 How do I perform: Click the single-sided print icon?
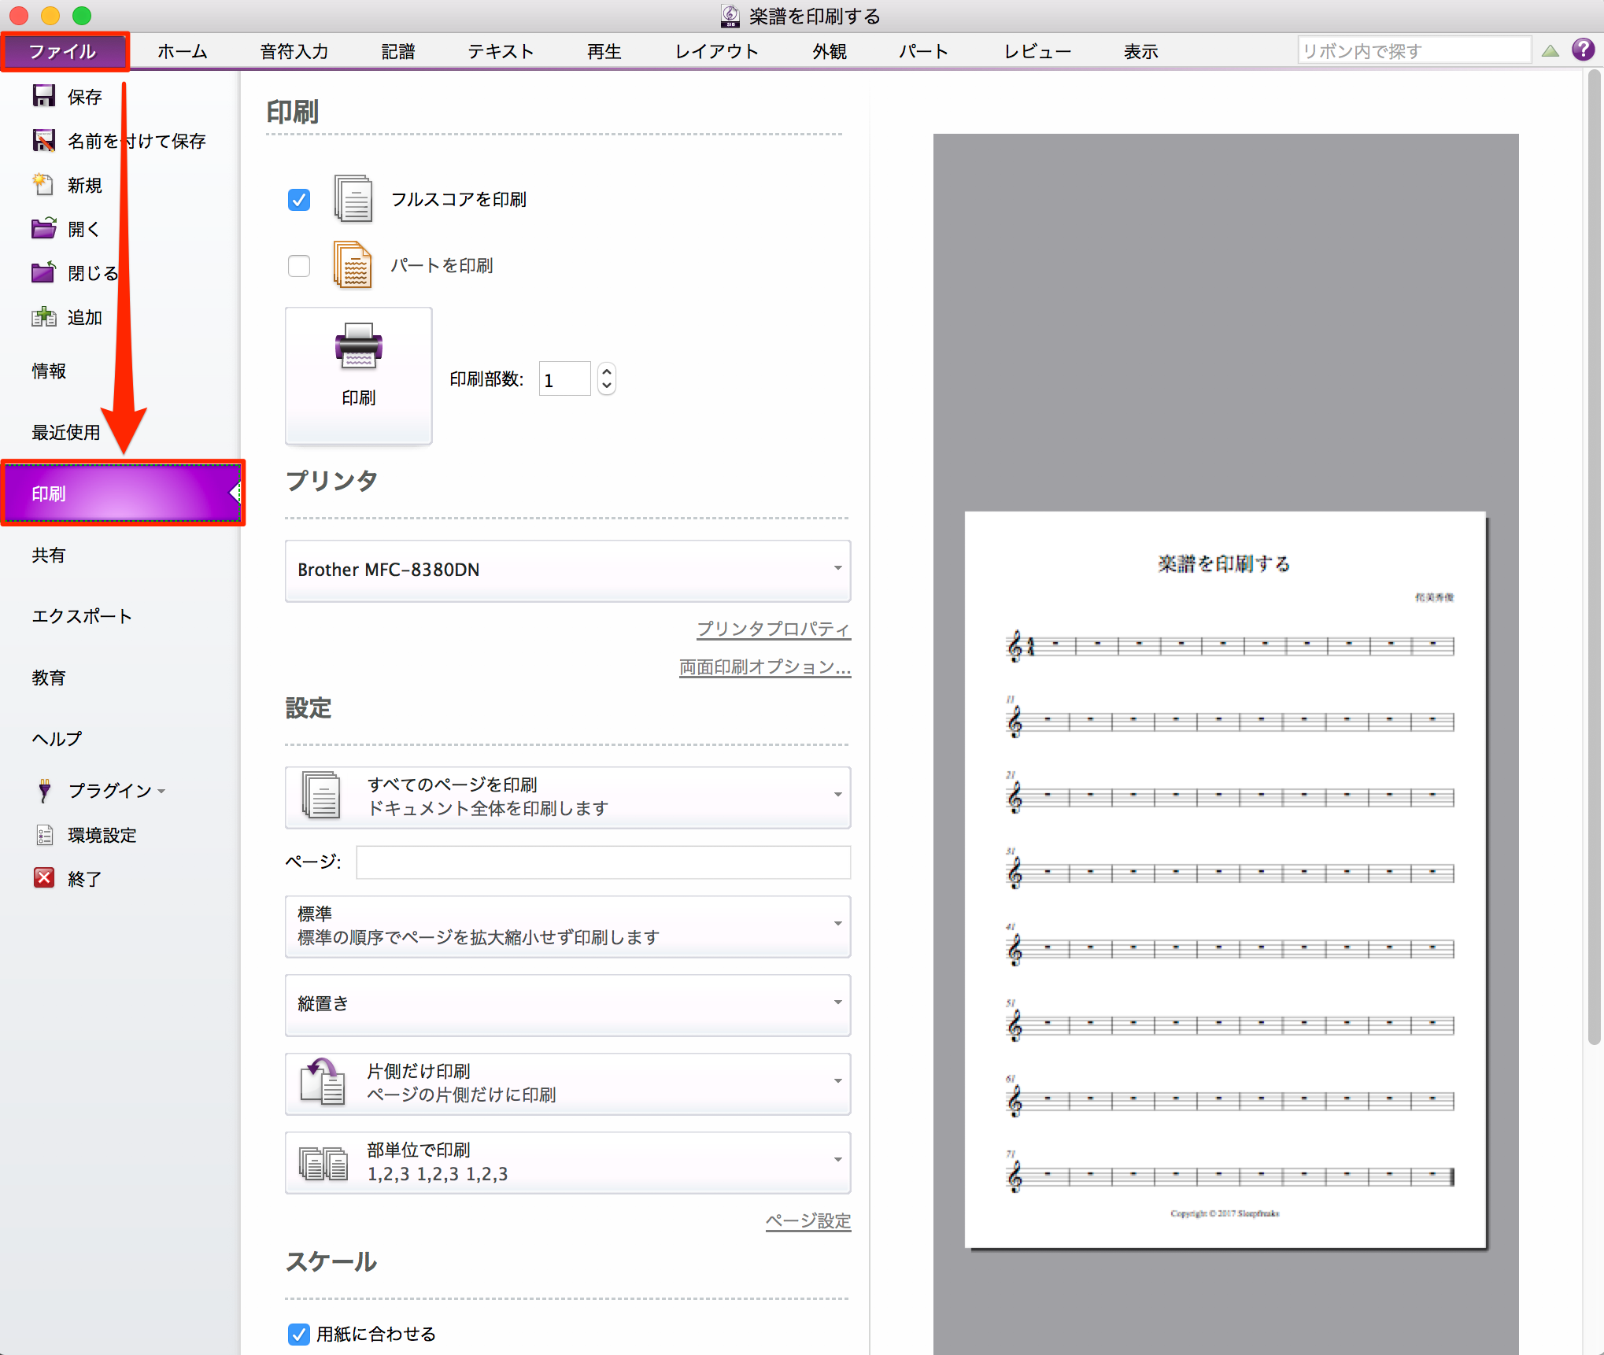pyautogui.click(x=322, y=1082)
